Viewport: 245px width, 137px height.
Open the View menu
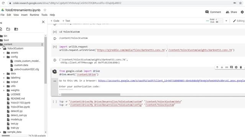click(x=16, y=15)
